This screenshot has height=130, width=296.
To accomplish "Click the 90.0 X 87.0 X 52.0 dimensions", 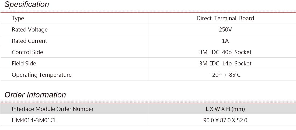I will [x=225, y=120].
